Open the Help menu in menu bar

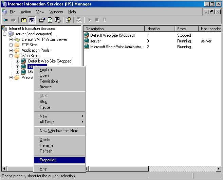(x=72, y=12)
